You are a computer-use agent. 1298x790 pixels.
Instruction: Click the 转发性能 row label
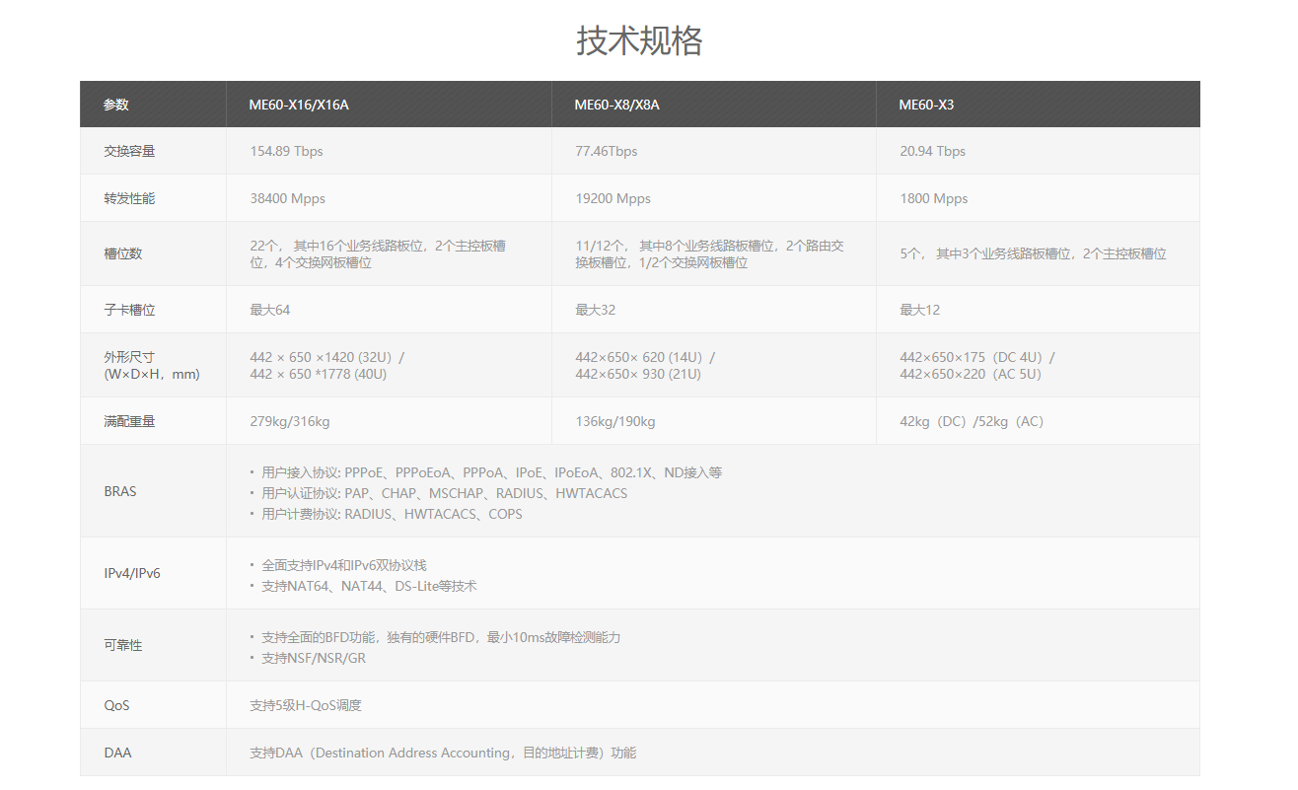129,198
